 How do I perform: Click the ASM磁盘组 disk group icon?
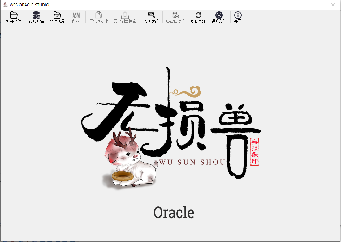[76, 17]
